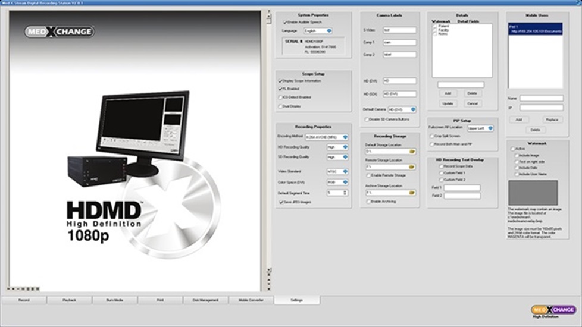Screen dimensions: 582x327
Task: Click Add in the Details panel
Action: (448, 93)
